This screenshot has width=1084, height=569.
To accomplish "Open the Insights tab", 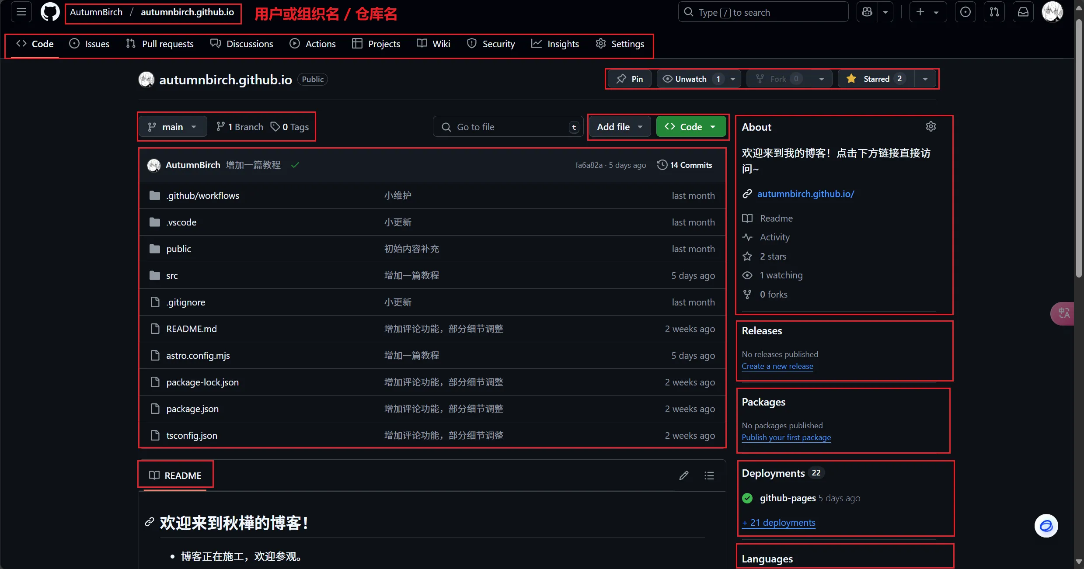I will click(555, 44).
